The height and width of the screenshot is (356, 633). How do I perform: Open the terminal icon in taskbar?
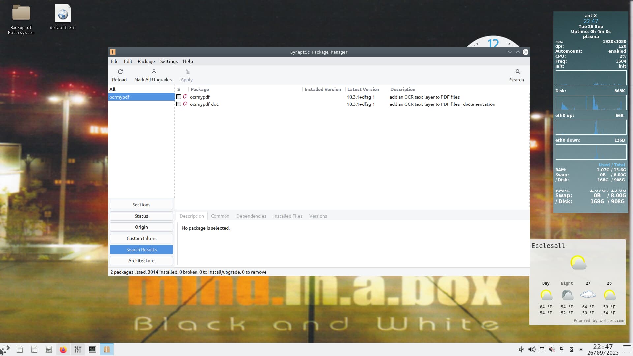[92, 349]
